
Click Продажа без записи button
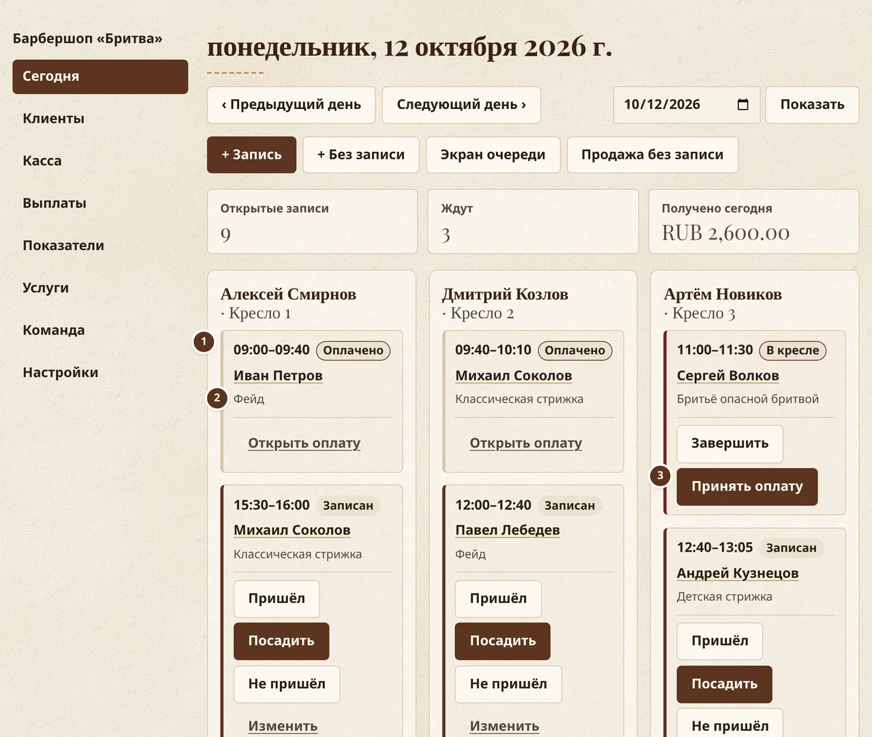tap(652, 155)
